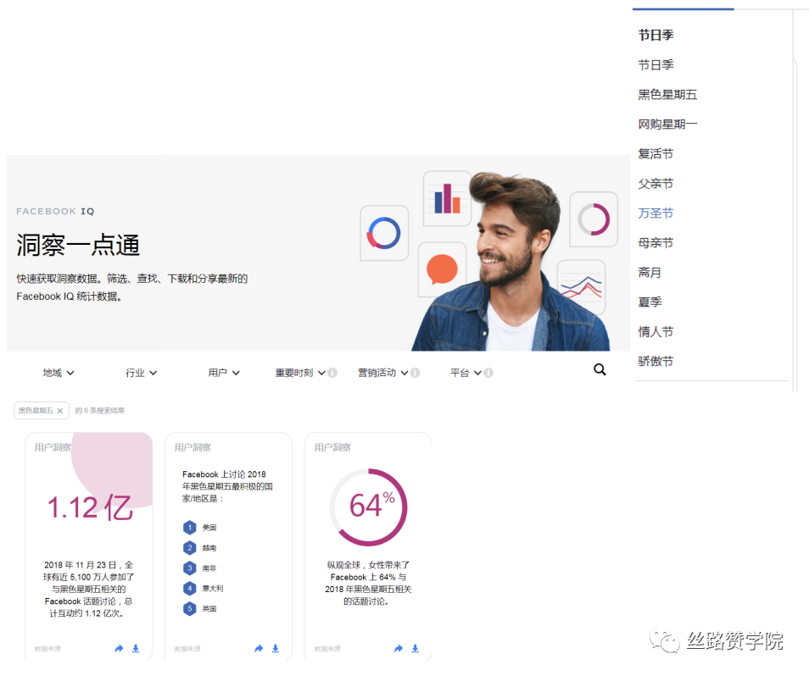Click the info icon beside 营销活动
809x676 pixels.
[x=416, y=373]
